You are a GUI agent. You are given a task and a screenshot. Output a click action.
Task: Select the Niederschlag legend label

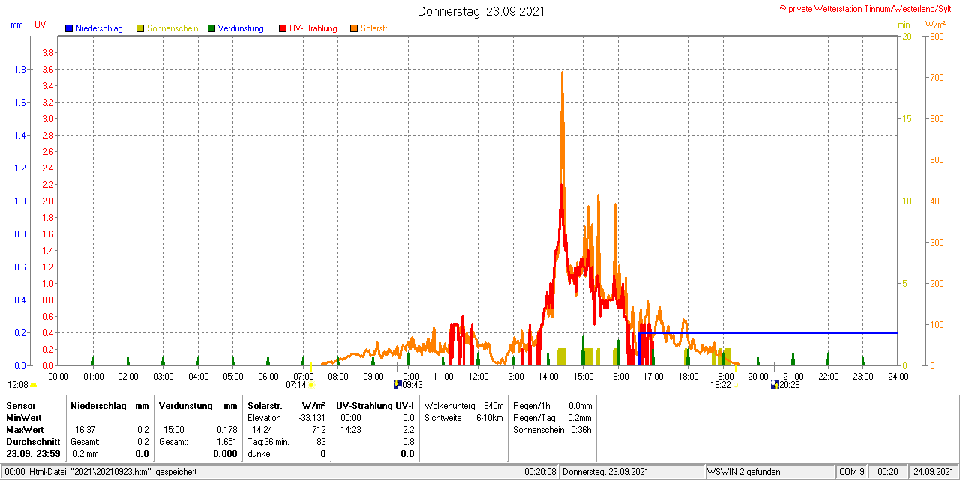(99, 28)
